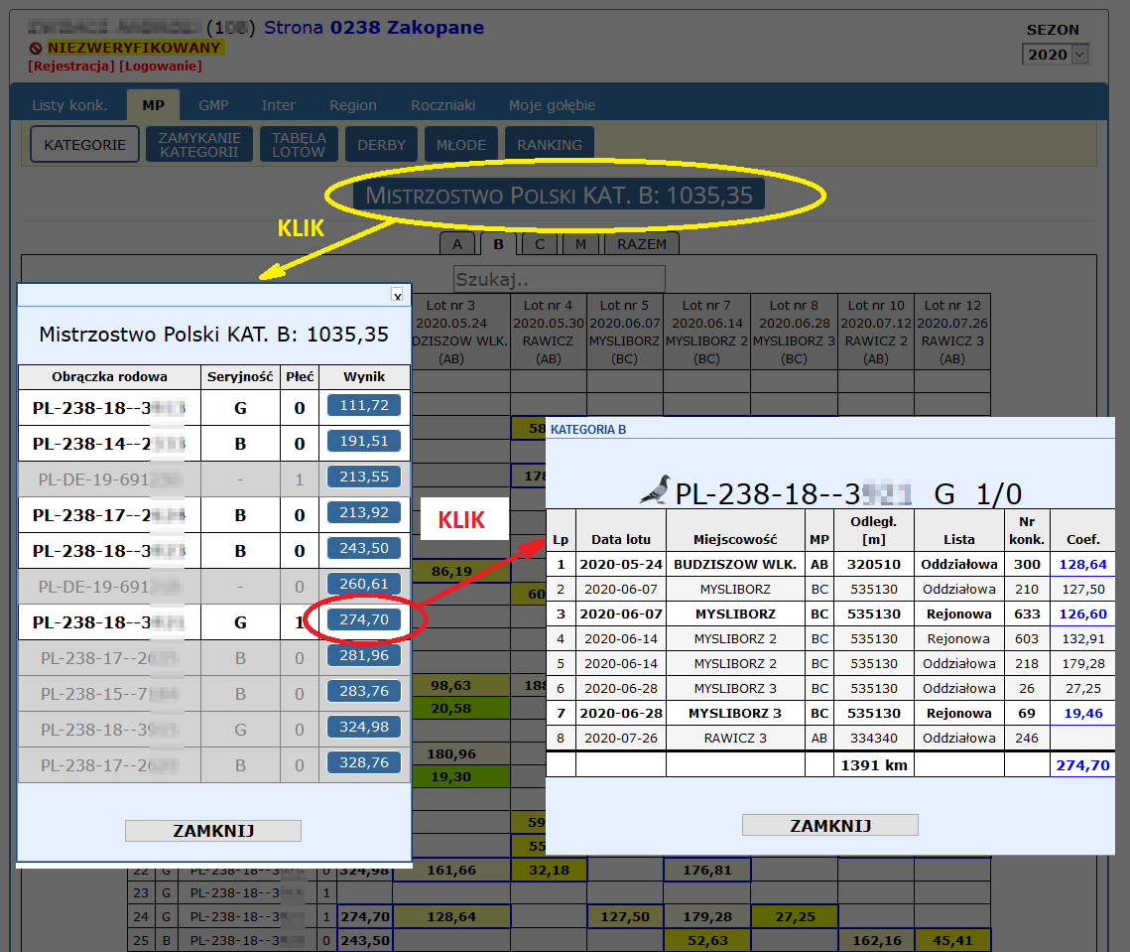Select category C tab

pyautogui.click(x=540, y=244)
